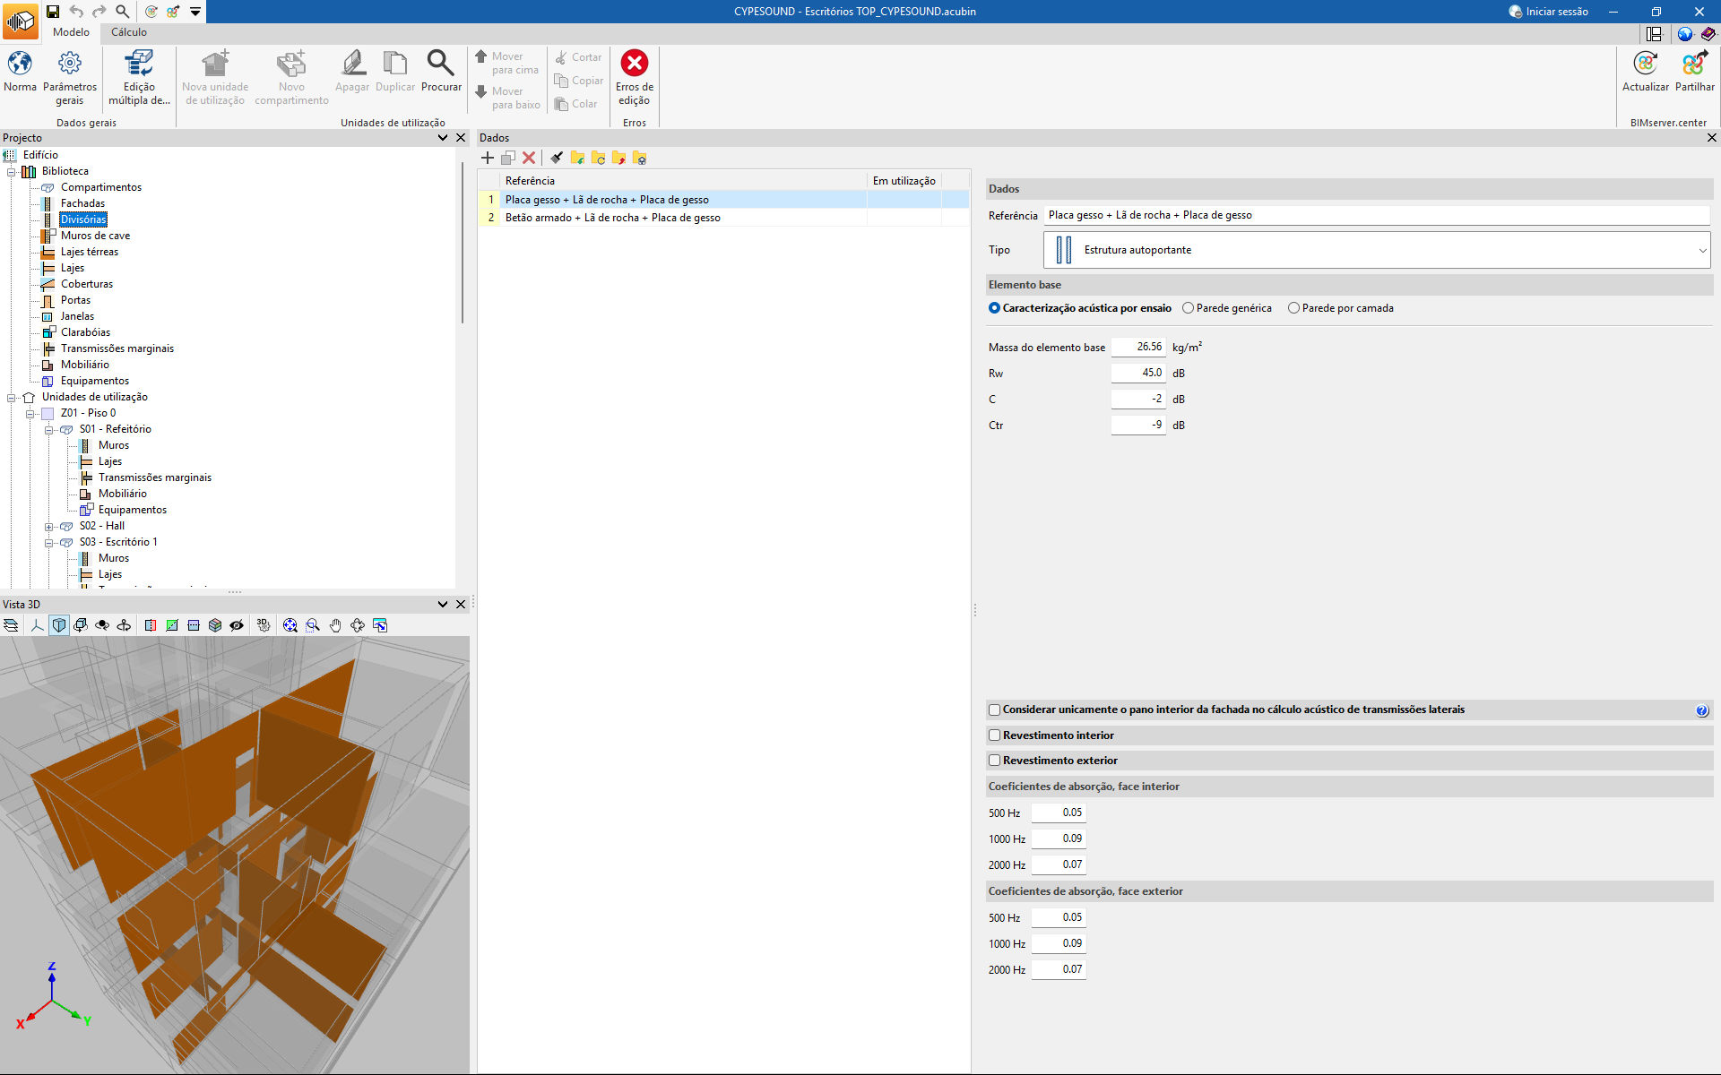
Task: Select Parede genérica radio button
Action: point(1189,308)
